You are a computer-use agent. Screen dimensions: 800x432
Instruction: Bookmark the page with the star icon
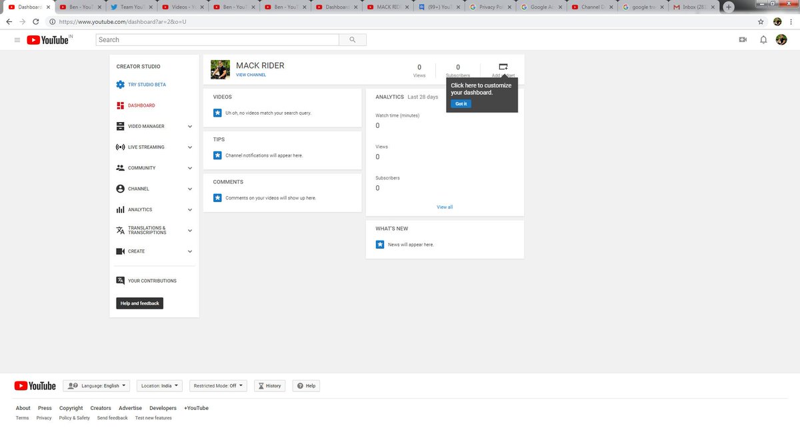coord(761,21)
